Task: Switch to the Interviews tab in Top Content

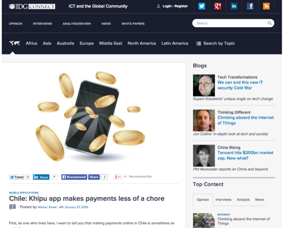Action: pos(223,200)
